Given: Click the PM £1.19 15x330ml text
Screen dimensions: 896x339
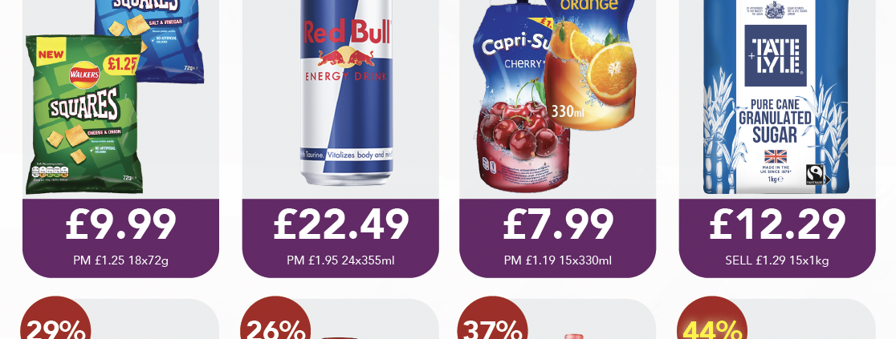Looking at the screenshot, I should click(x=558, y=260).
